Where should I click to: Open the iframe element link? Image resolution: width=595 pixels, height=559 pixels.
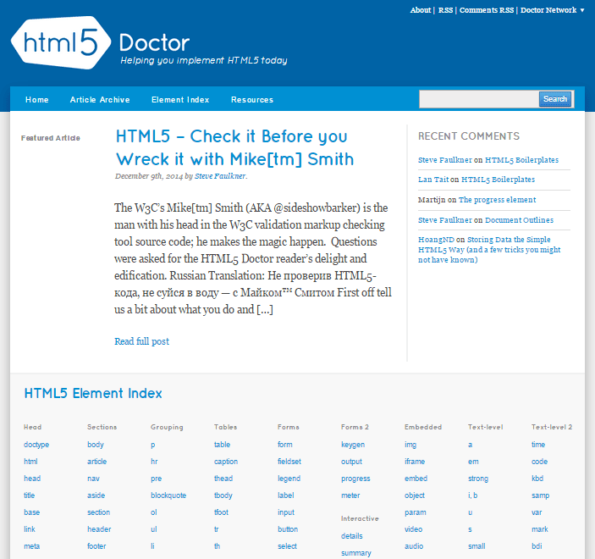[415, 462]
